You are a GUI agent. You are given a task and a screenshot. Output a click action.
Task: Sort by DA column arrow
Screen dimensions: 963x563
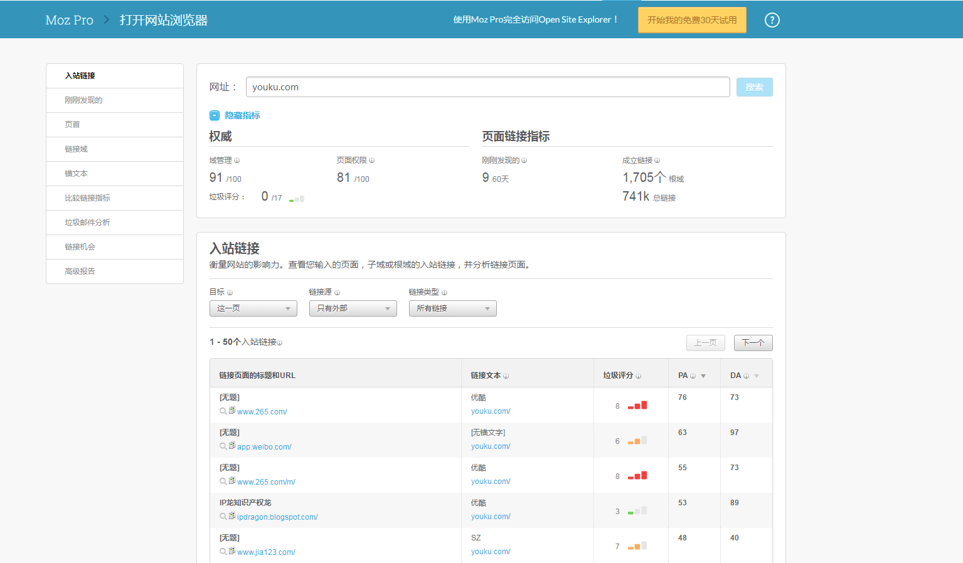[x=757, y=376]
